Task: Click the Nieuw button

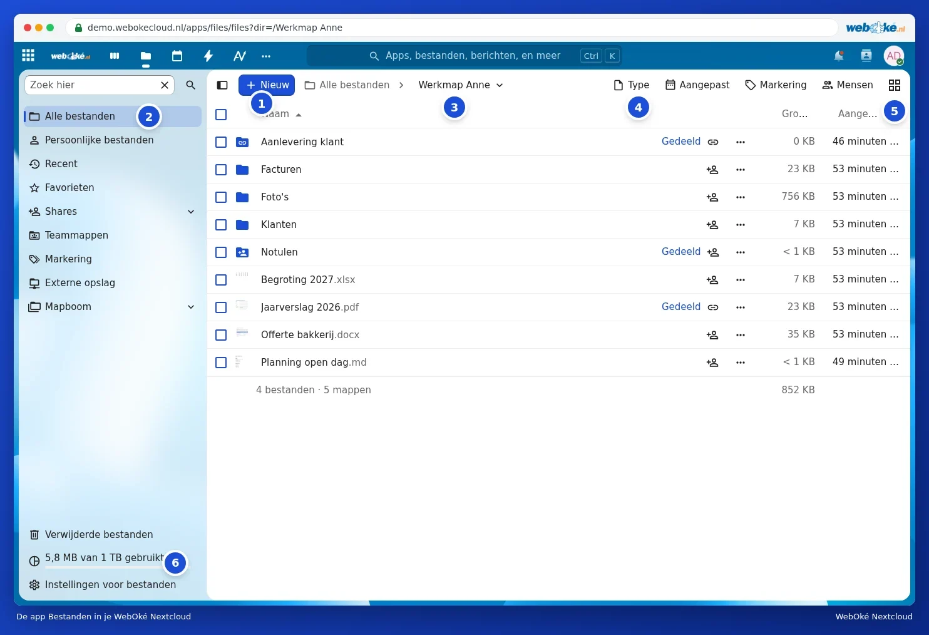Action: pos(267,85)
